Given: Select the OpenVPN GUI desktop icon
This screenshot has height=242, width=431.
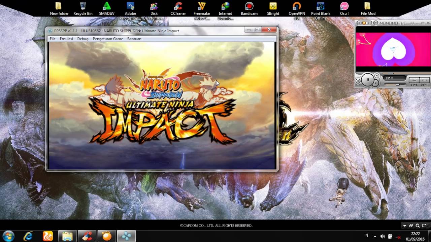Looking at the screenshot, I should [297, 10].
